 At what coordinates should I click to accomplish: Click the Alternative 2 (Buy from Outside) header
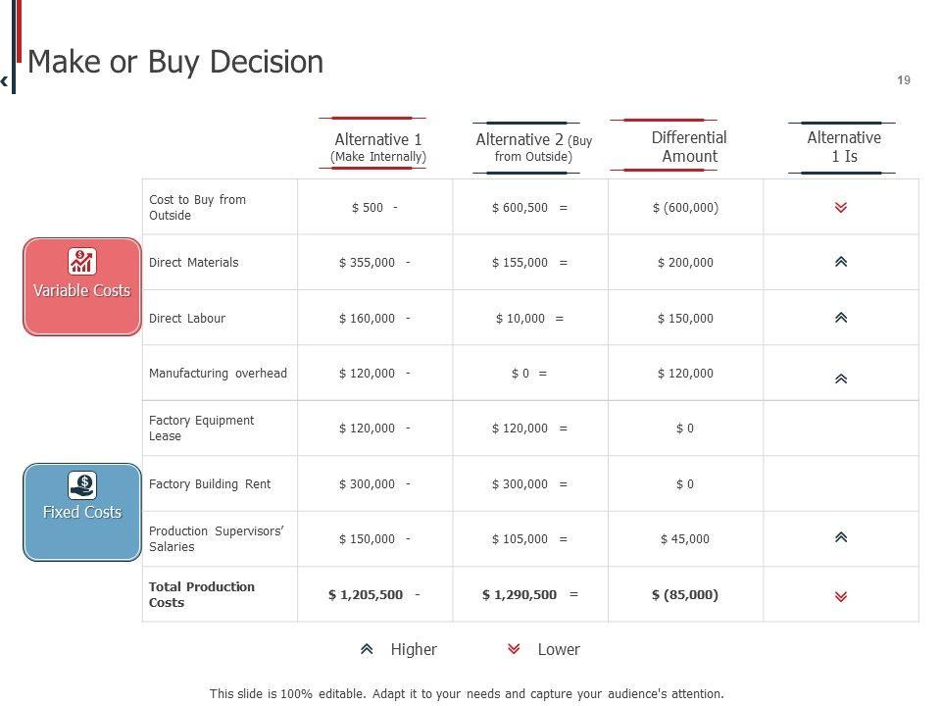(533, 147)
